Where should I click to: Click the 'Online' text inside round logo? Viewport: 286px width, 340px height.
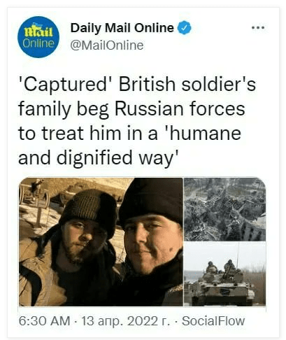[38, 43]
